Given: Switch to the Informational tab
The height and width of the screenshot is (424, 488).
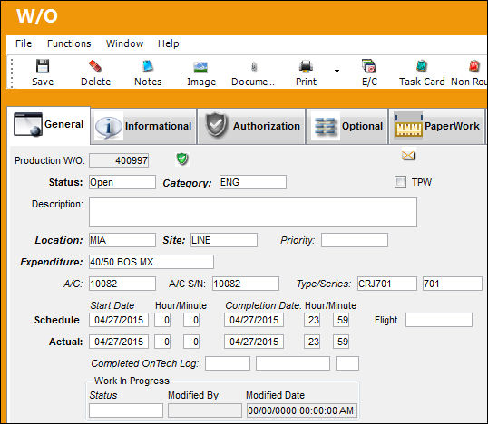Looking at the screenshot, I should pos(143,126).
